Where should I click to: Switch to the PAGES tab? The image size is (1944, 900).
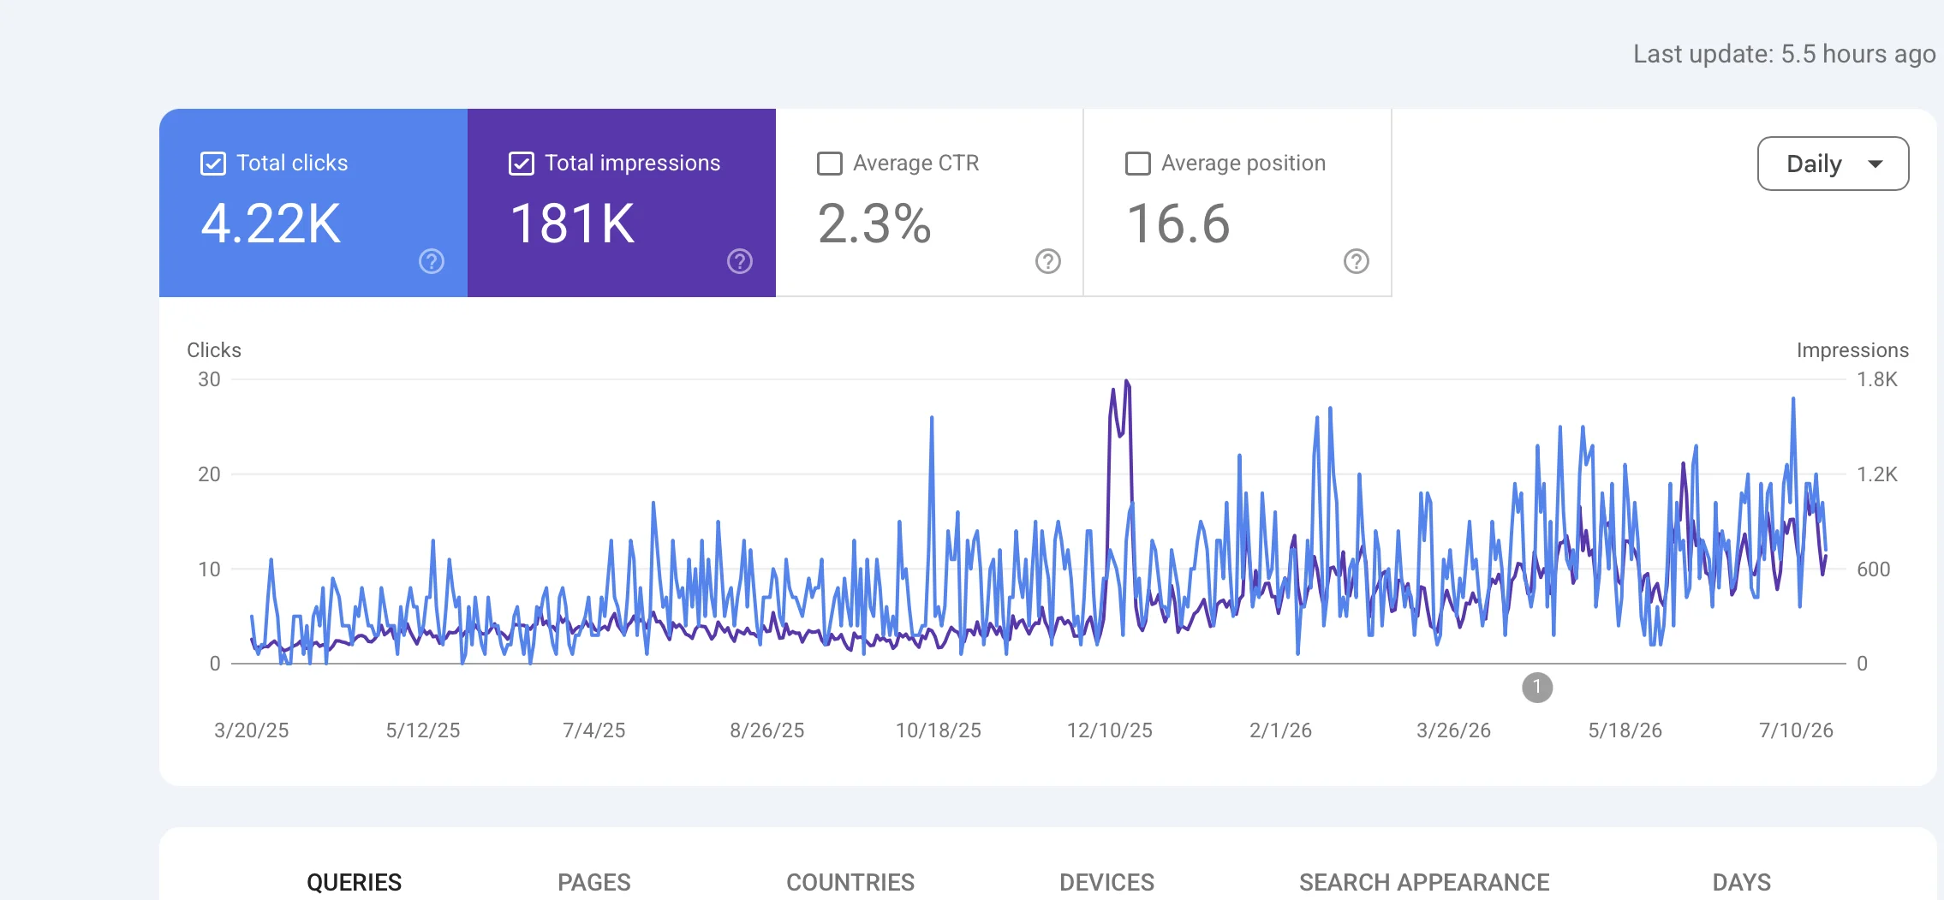594,882
